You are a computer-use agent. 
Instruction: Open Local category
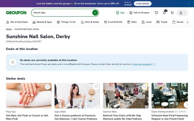146,22
